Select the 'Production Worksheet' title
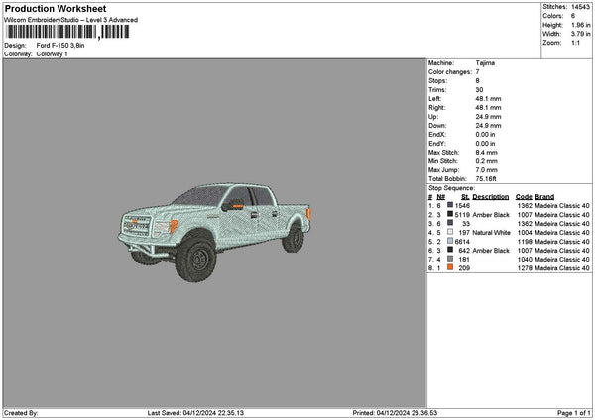Image resolution: width=595 pixels, height=420 pixels. click(56, 9)
